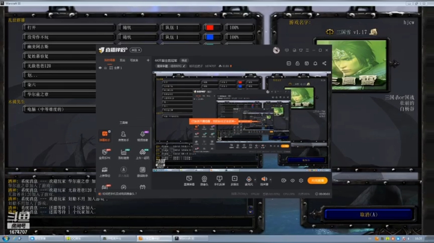Image resolution: width=434 pixels, height=243 pixels.
Task: Click the '无敌爸爸120' player slot
Action: 60,66
